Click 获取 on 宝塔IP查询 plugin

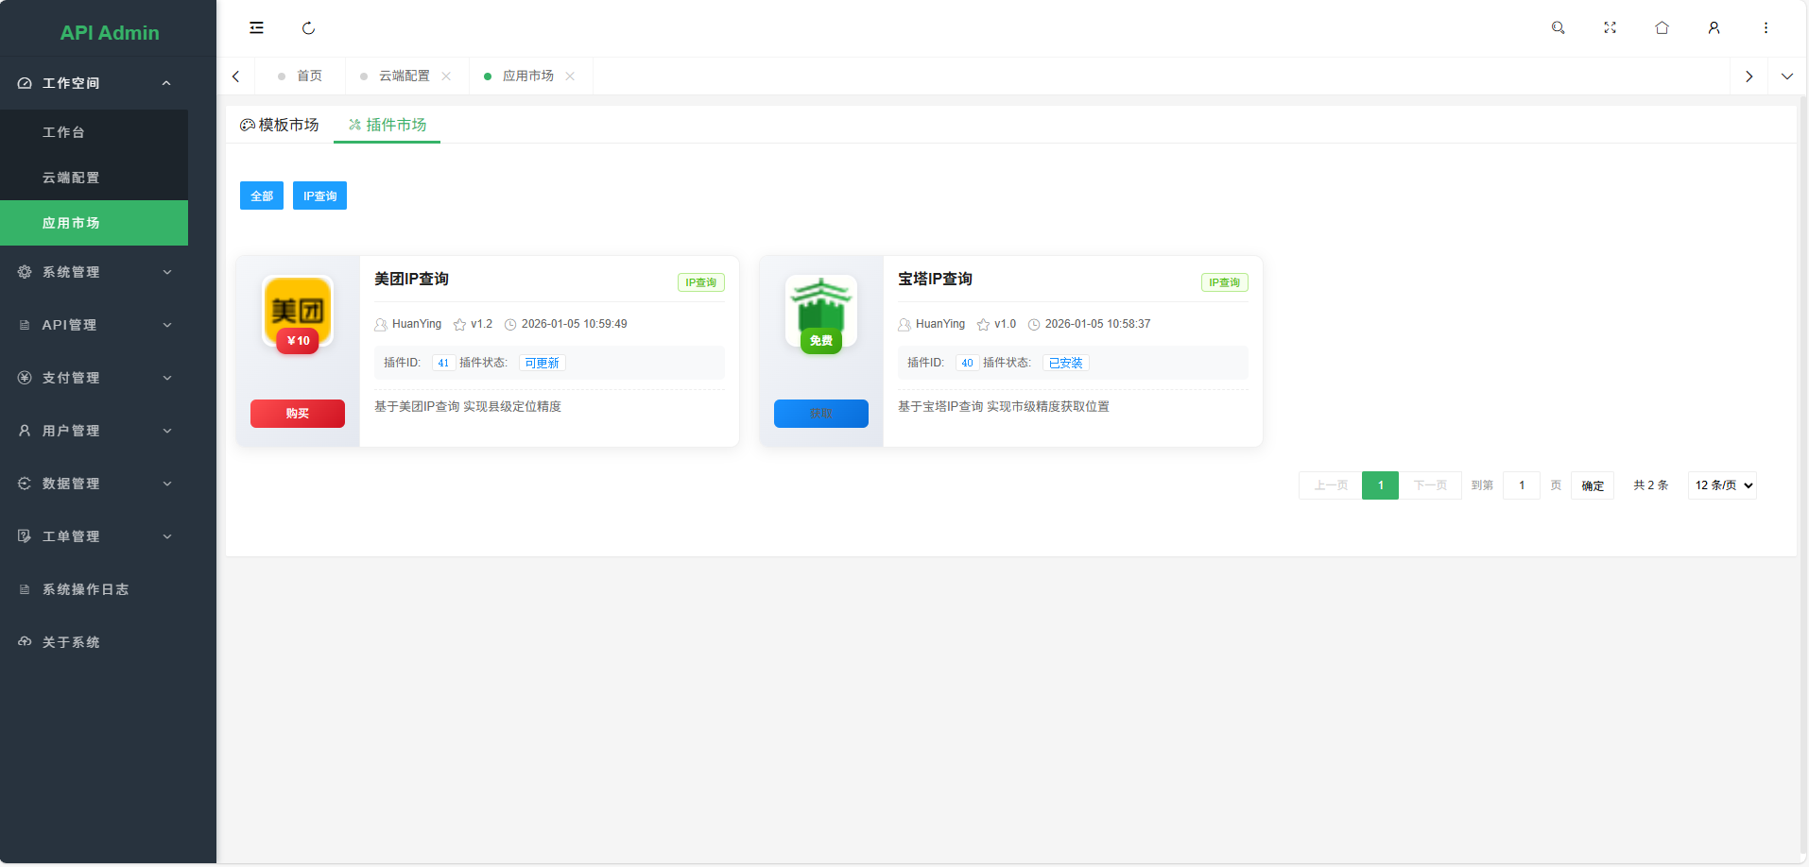(x=820, y=413)
